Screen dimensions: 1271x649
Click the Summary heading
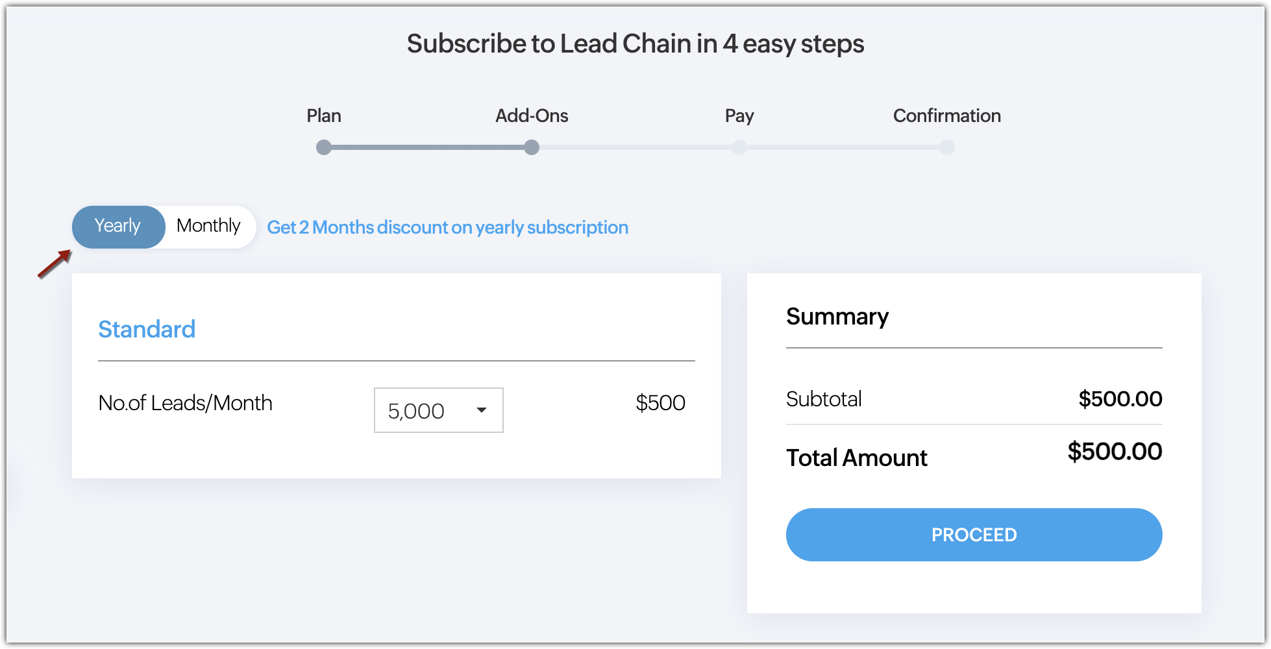[x=837, y=317]
